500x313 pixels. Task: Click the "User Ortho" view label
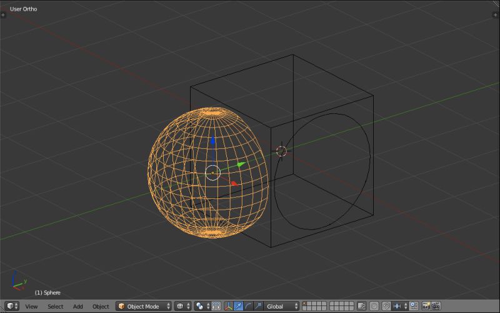[x=23, y=9]
